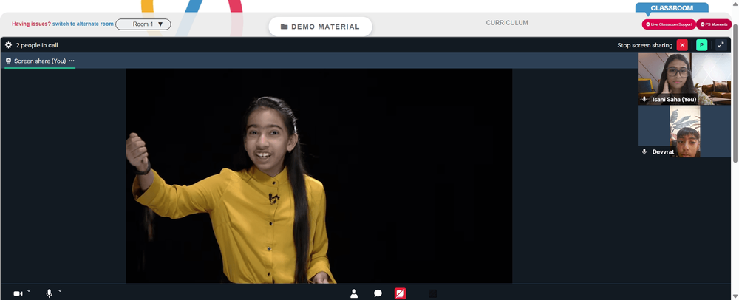
Task: Click the red screen share toggle button
Action: [400, 294]
